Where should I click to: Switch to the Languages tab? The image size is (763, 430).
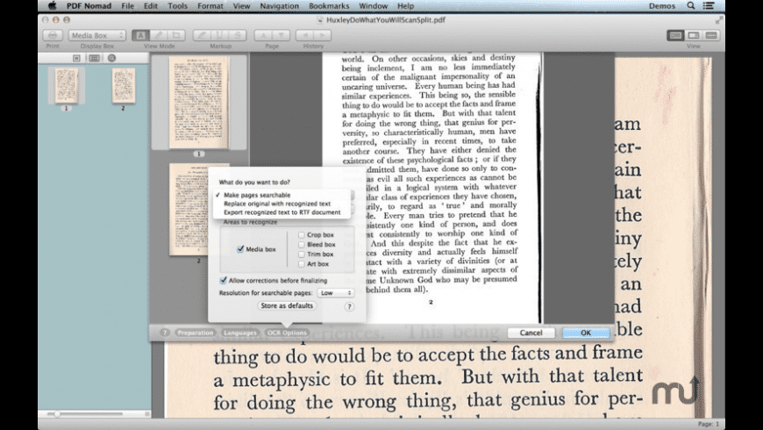[239, 333]
